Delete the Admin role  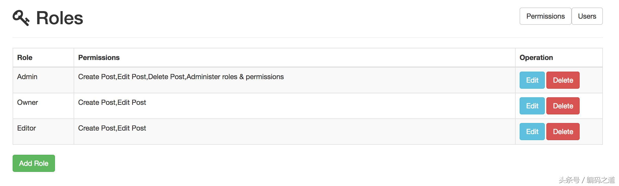coord(563,80)
